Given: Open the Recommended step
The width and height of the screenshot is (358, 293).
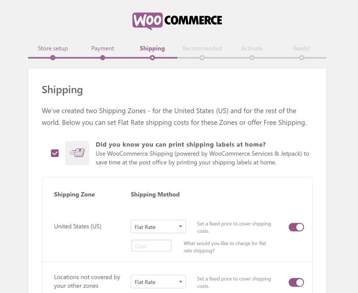Looking at the screenshot, I should [x=202, y=48].
